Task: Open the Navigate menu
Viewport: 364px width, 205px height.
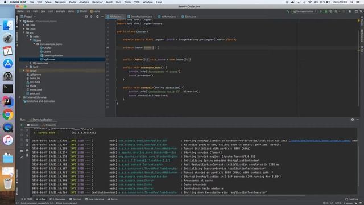Action: point(60,2)
